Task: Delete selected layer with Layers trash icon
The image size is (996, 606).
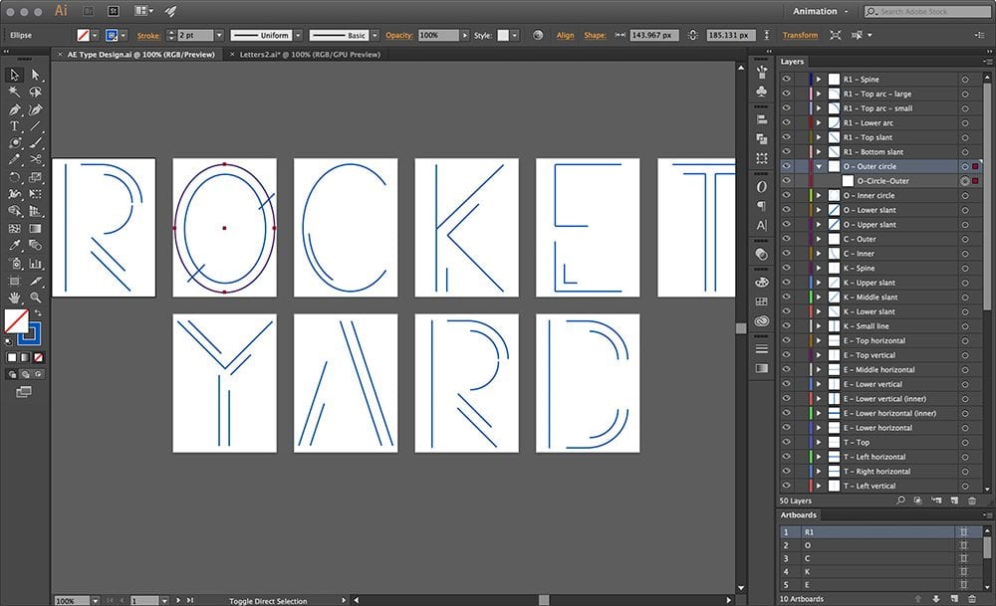Action: pyautogui.click(x=971, y=501)
